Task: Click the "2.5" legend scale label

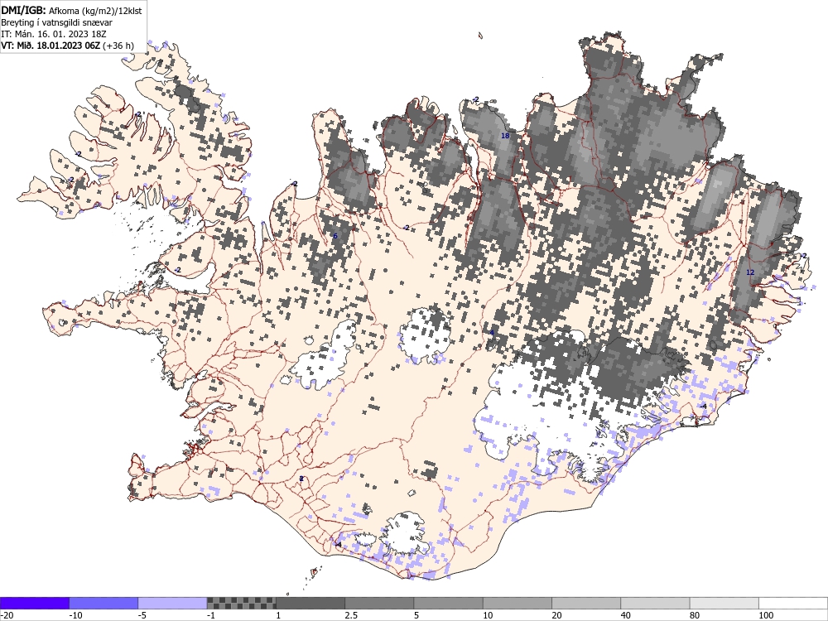Action: tap(351, 615)
